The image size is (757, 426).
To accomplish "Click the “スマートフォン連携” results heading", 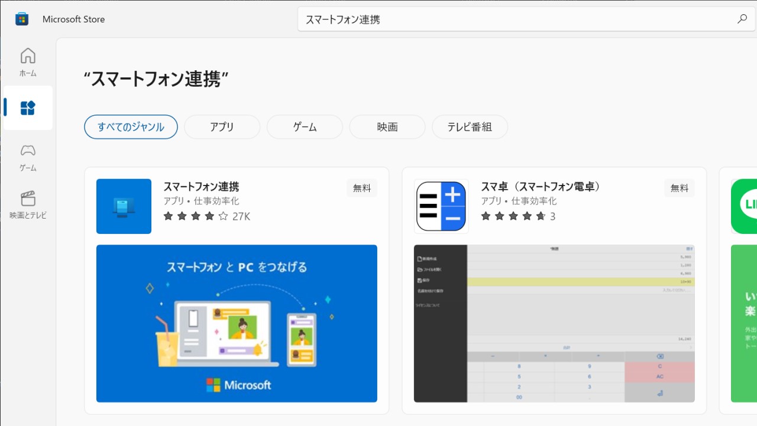I will (156, 79).
